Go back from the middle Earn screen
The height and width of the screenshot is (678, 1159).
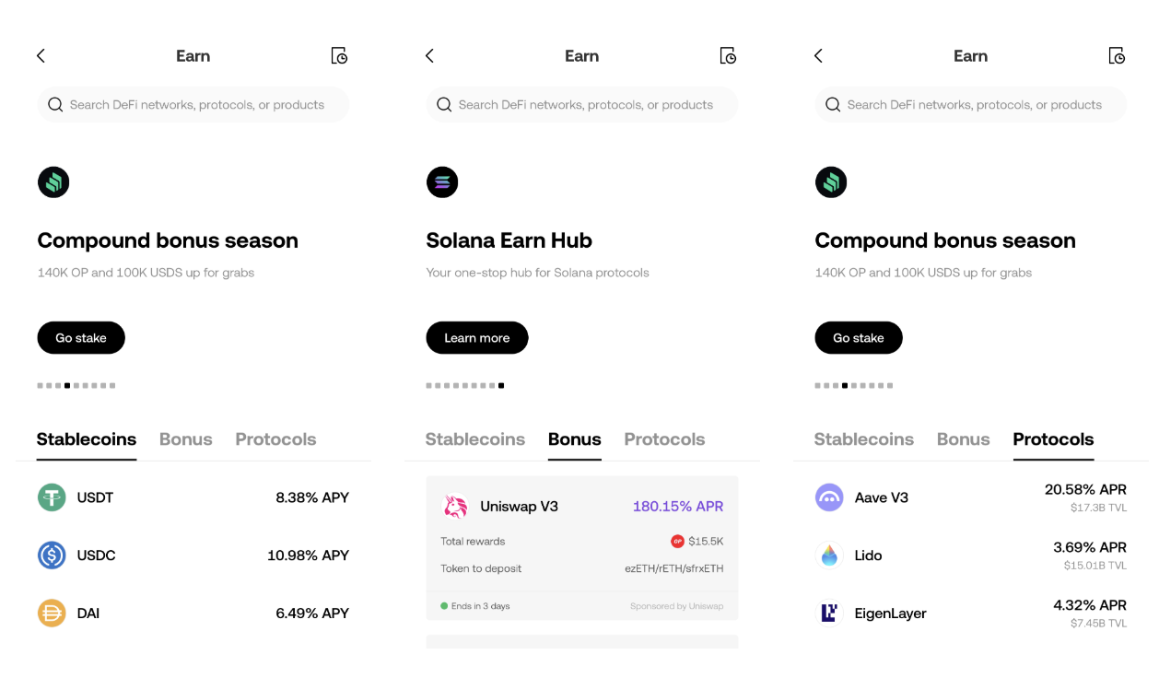(429, 56)
